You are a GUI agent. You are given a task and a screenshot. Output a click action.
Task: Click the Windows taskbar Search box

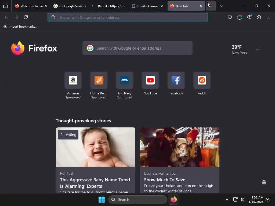coord(138,200)
